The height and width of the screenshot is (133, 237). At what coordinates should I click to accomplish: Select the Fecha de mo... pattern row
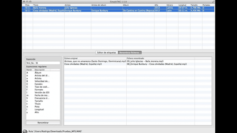coord(43,95)
